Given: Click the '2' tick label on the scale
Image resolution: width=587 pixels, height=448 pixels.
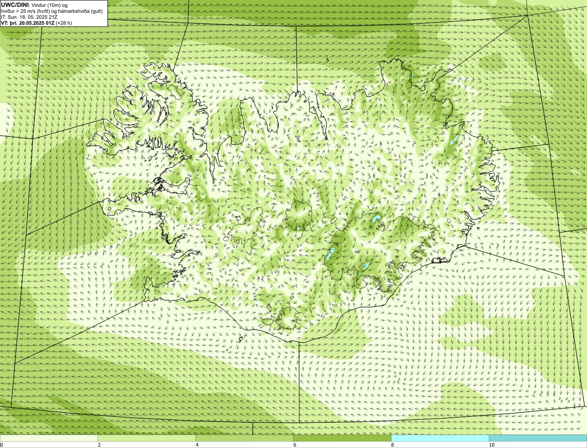Looking at the screenshot, I should coord(99,445).
